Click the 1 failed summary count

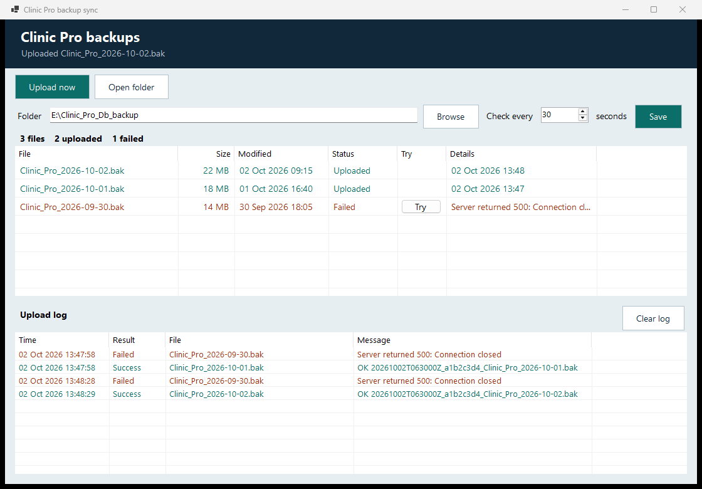[x=128, y=139]
